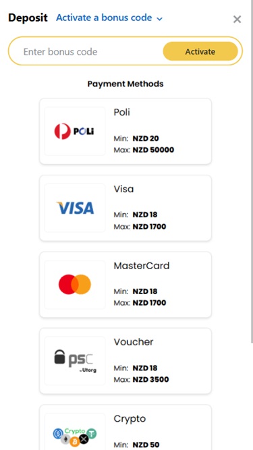This screenshot has width=253, height=450.
Task: Open Voucher card via NZD 3500 limit
Action: point(150,380)
